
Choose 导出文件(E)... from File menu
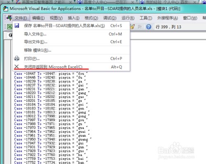71,42
